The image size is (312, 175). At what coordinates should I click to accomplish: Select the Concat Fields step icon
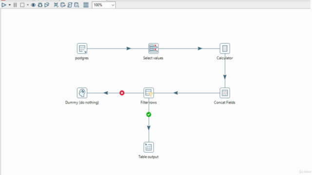pos(225,93)
